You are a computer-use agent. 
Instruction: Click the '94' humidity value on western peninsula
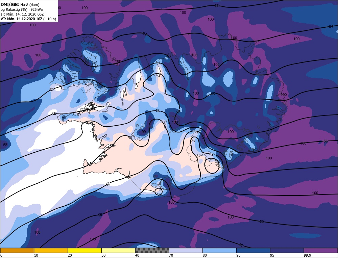(64, 118)
